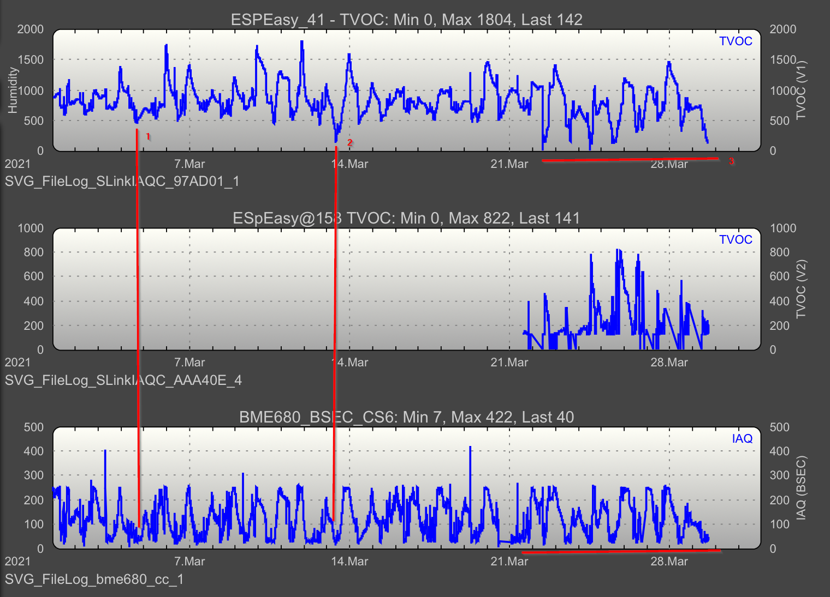The image size is (830, 597).
Task: Click 28.Mar date under BME680 plot
Action: [x=669, y=562]
